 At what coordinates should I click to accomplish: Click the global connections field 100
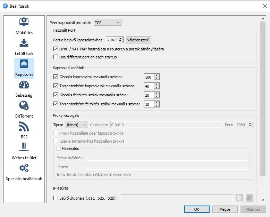[149, 77]
